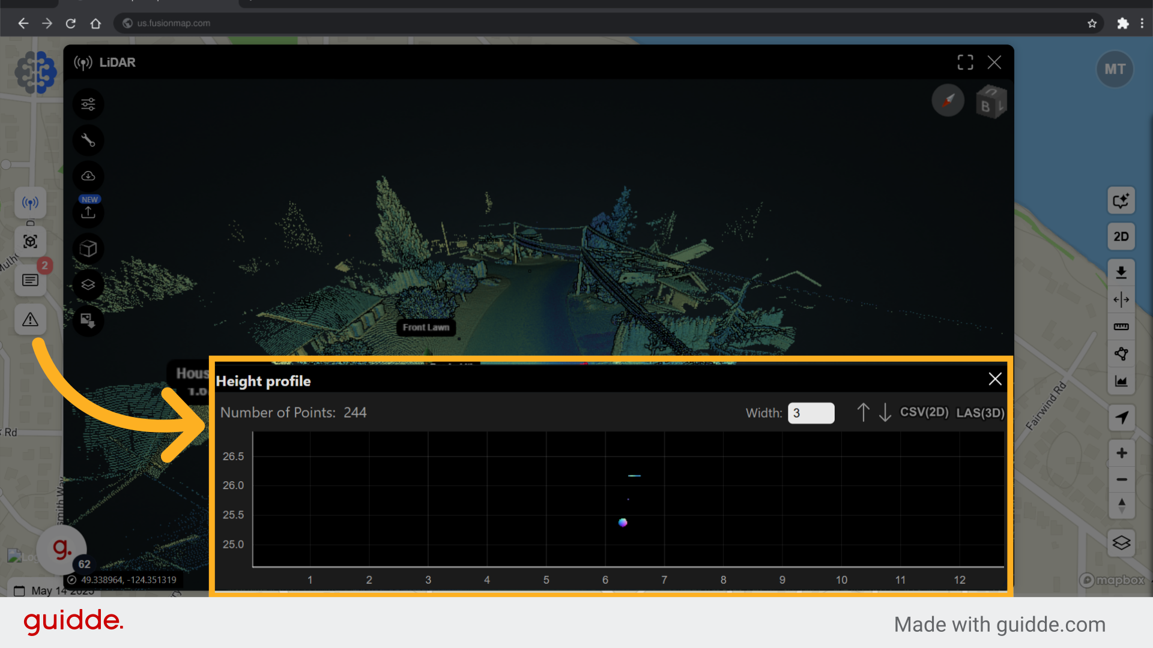This screenshot has height=648, width=1153.
Task: Open the elevation profile chart tool
Action: (1121, 381)
